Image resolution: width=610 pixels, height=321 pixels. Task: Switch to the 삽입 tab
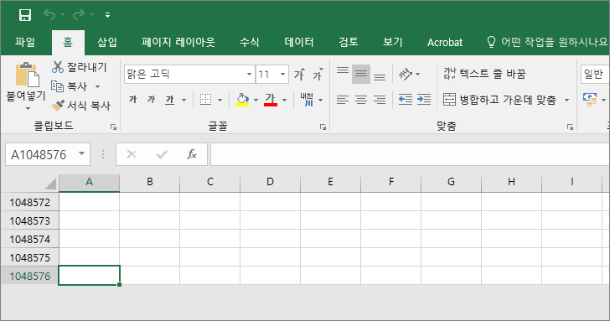tap(107, 42)
